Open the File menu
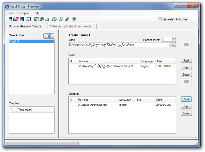This screenshot has width=205, height=152. pyautogui.click(x=11, y=13)
